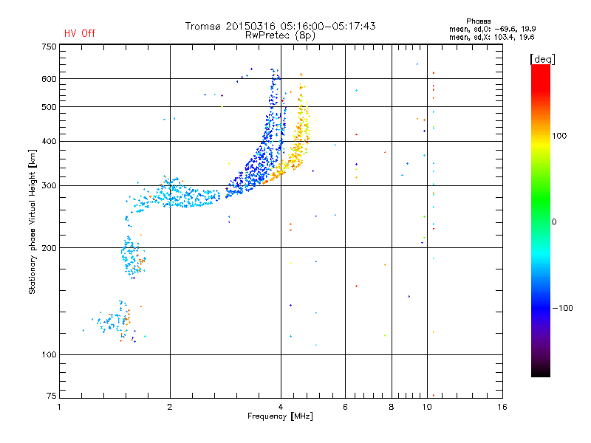Click the y-axis tick label '500'
This screenshot has width=591, height=443.
pos(49,107)
